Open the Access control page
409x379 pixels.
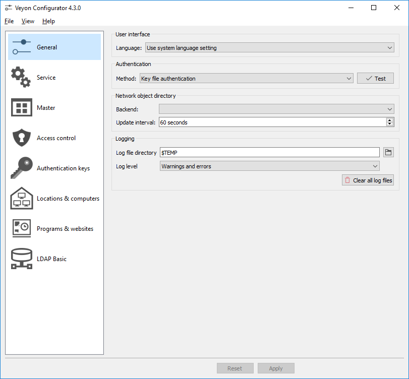coord(54,138)
